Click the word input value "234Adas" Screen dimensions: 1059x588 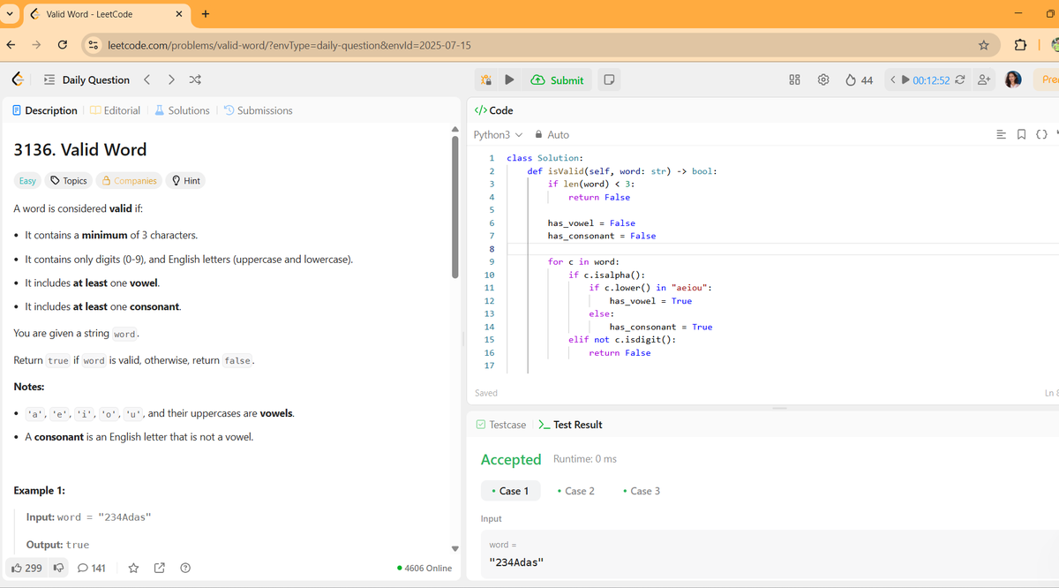[517, 562]
